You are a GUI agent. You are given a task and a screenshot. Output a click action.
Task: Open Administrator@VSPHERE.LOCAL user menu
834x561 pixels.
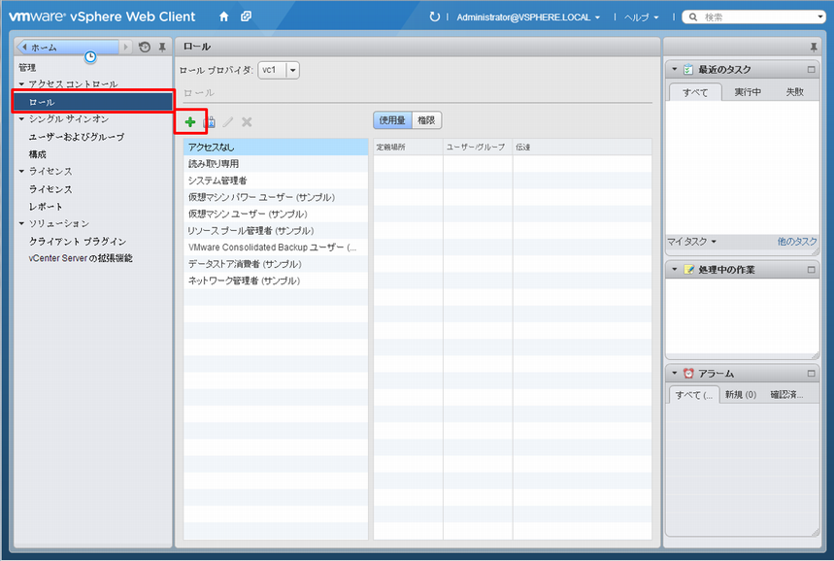528,17
